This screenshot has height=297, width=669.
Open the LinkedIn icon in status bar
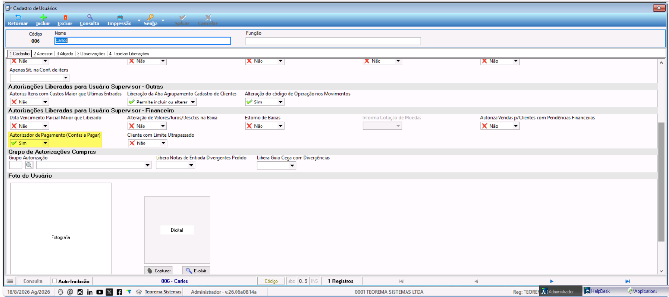[x=90, y=292]
